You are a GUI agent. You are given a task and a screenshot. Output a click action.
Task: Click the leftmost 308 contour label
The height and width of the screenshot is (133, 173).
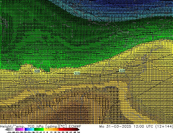37,71
